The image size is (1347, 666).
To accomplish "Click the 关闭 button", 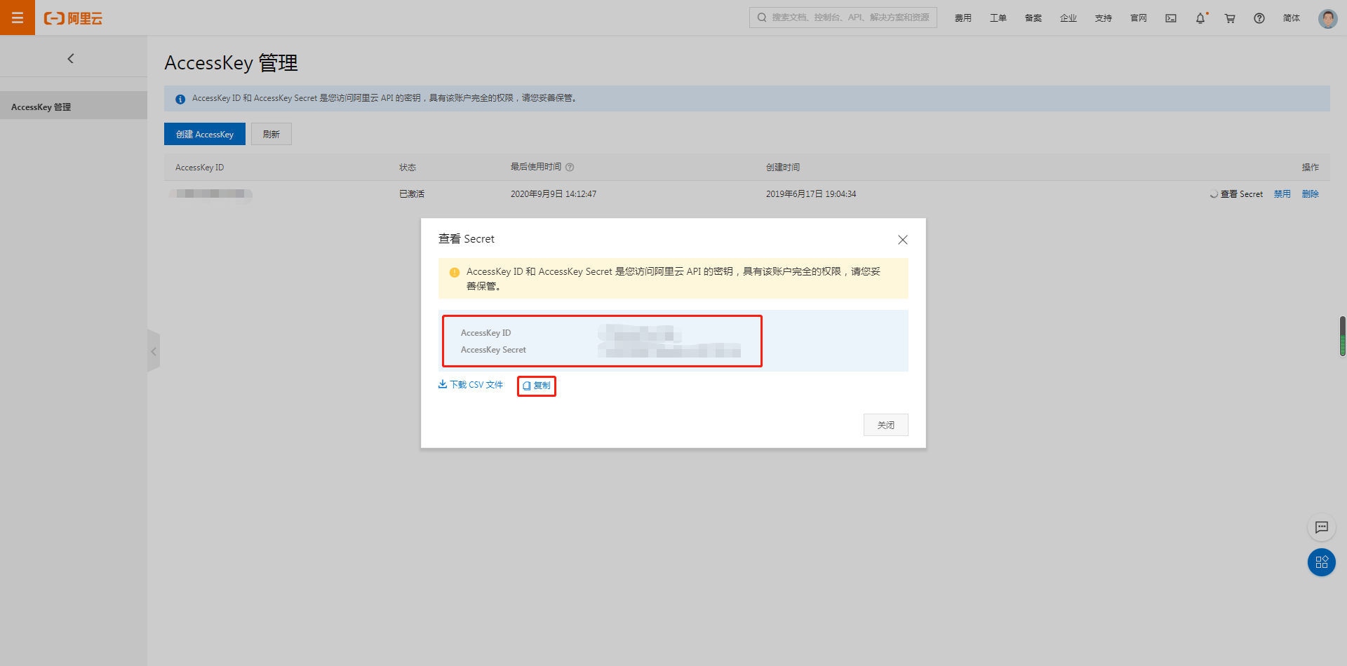I will pyautogui.click(x=886, y=425).
